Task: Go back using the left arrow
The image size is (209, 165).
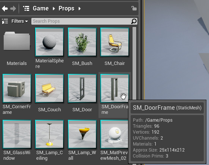Action: 5,9
